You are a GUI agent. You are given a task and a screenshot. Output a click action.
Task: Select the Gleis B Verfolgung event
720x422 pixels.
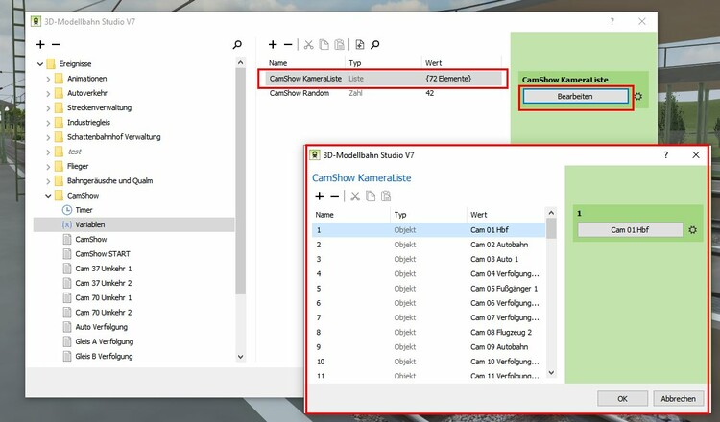coord(104,357)
